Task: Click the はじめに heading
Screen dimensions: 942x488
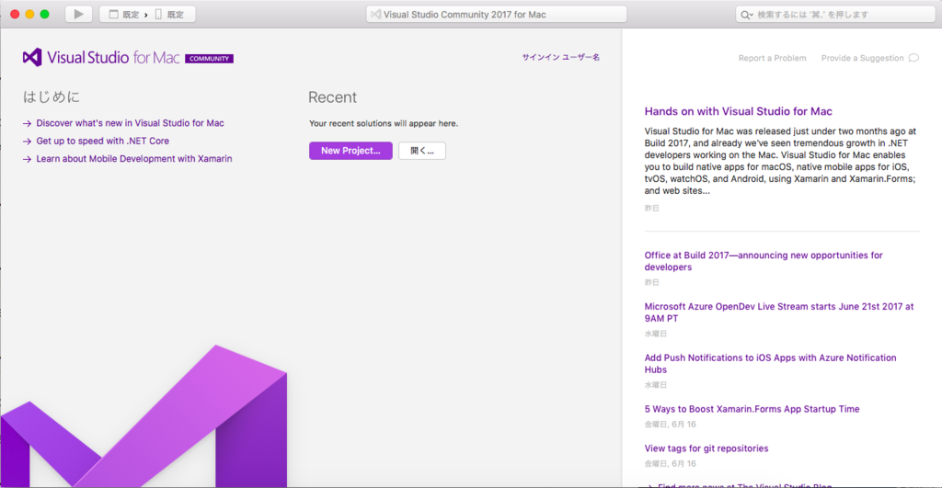Action: pos(52,96)
